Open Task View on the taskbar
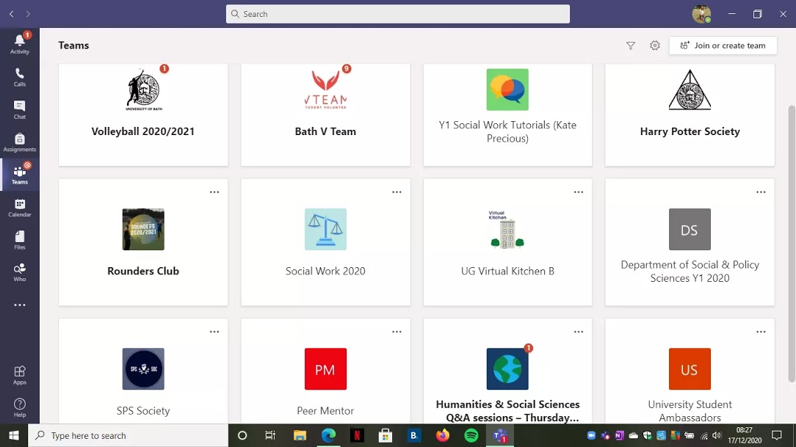 [270, 435]
